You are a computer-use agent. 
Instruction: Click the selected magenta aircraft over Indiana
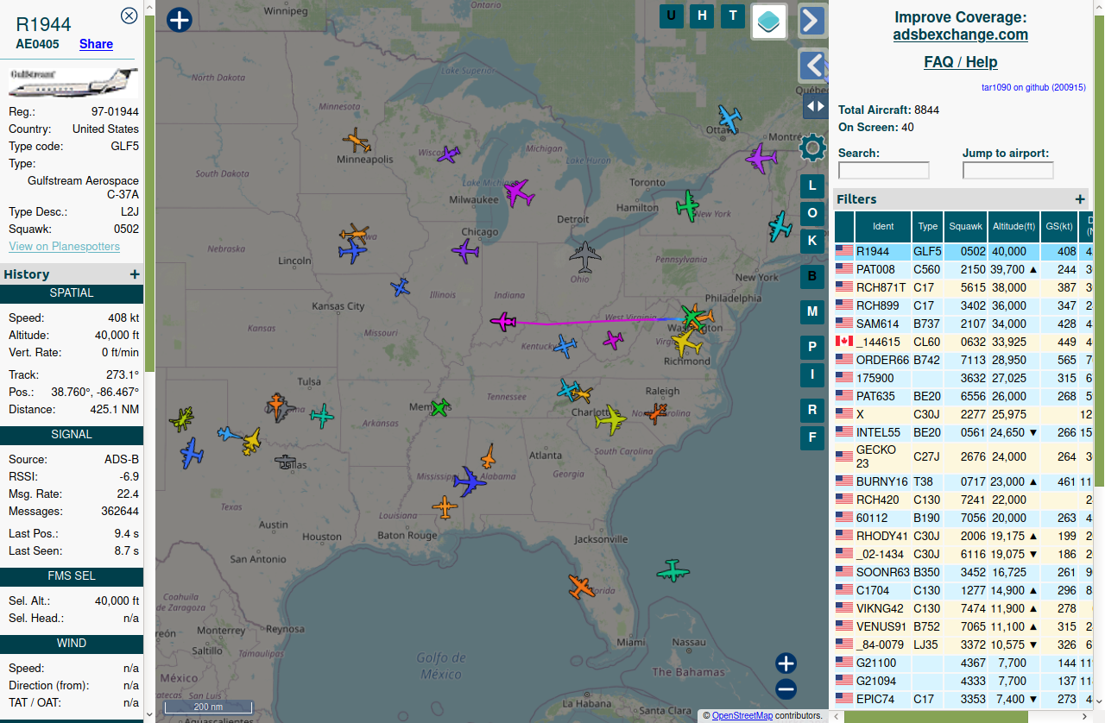503,322
